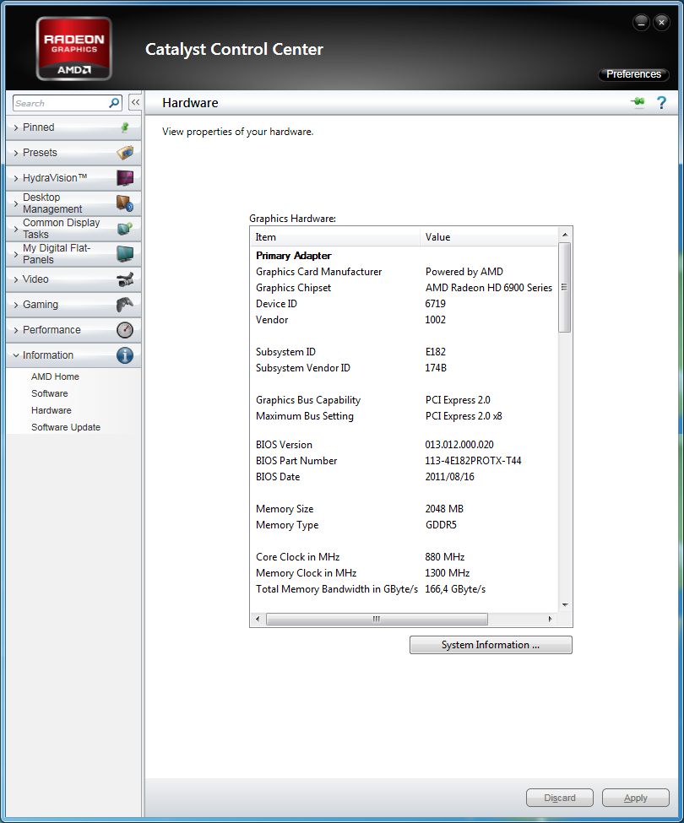Image resolution: width=684 pixels, height=823 pixels.
Task: Open AMD Home under Information
Action: point(55,376)
